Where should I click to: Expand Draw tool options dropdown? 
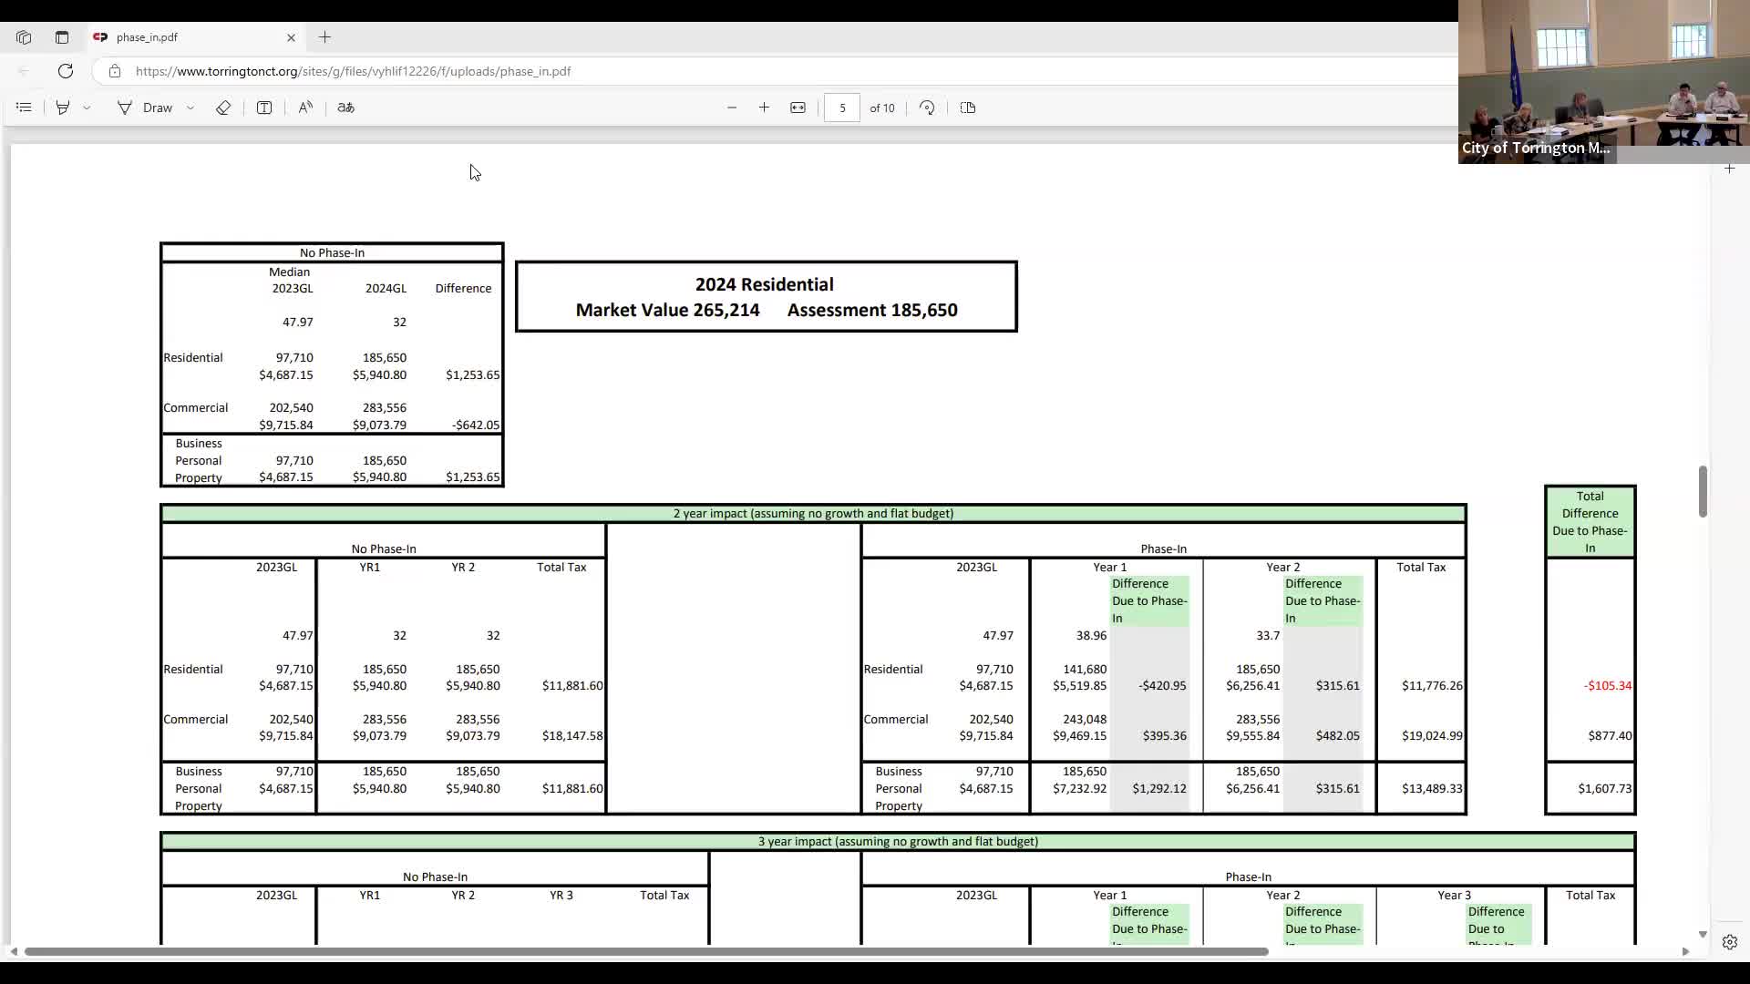click(190, 108)
